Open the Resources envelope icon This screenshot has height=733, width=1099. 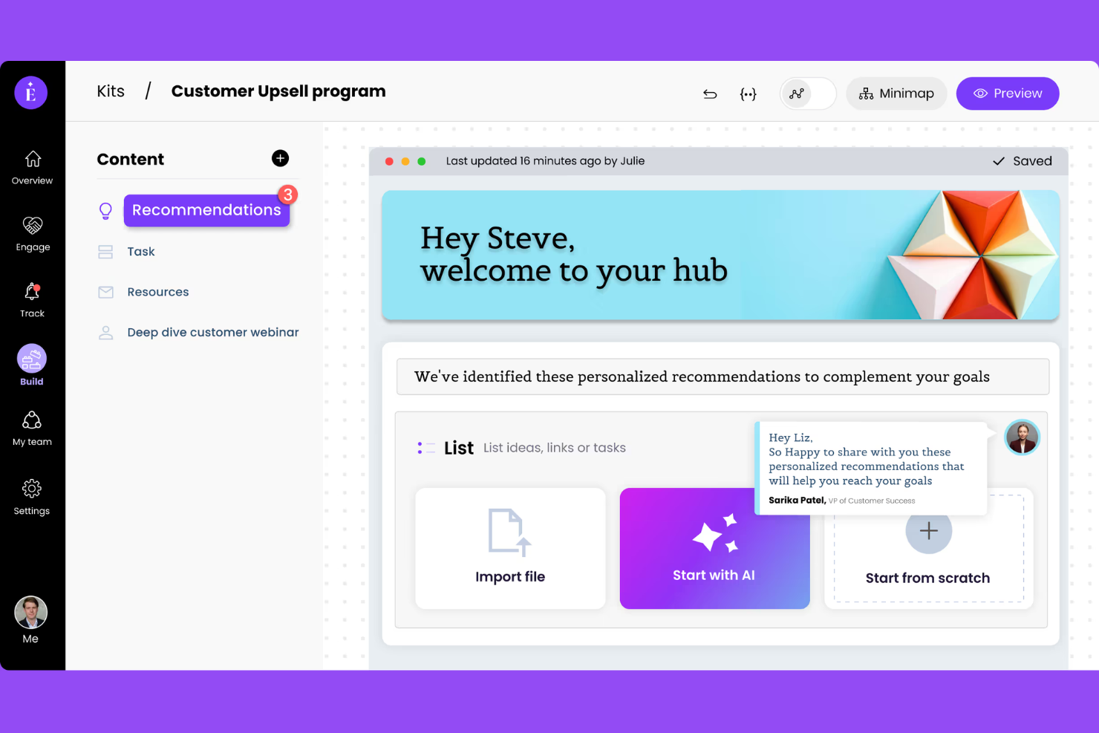[x=105, y=292]
